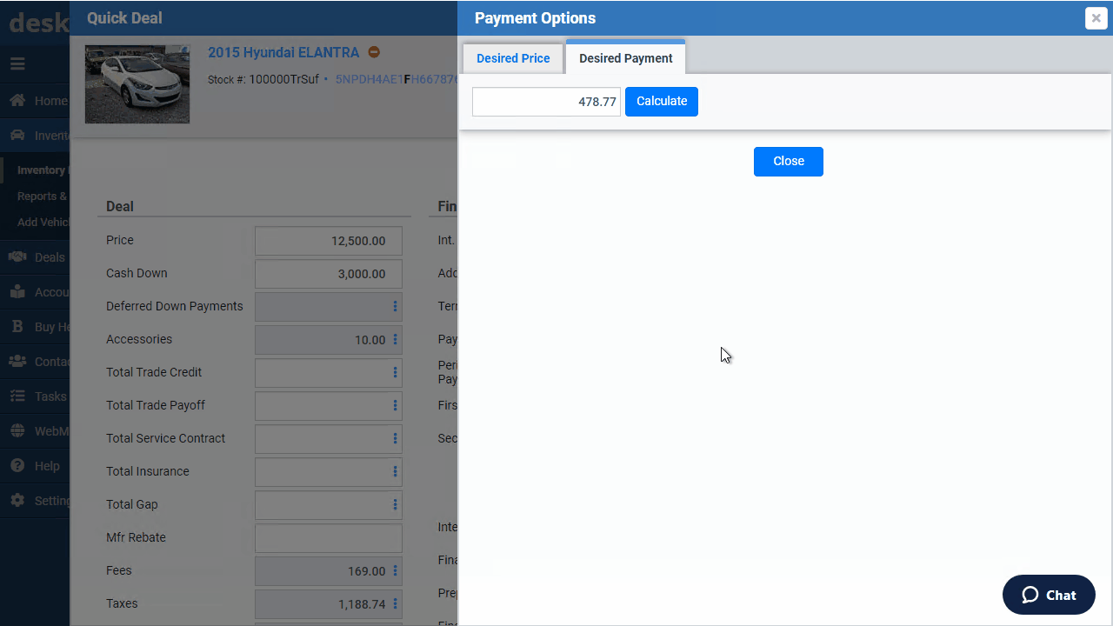Switch to the Desired Price tab
This screenshot has height=626, width=1113.
coord(513,57)
